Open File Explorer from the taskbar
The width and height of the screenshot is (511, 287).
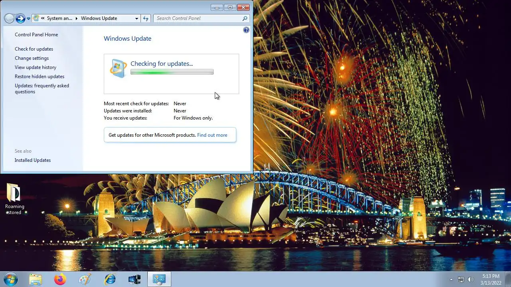[36, 279]
